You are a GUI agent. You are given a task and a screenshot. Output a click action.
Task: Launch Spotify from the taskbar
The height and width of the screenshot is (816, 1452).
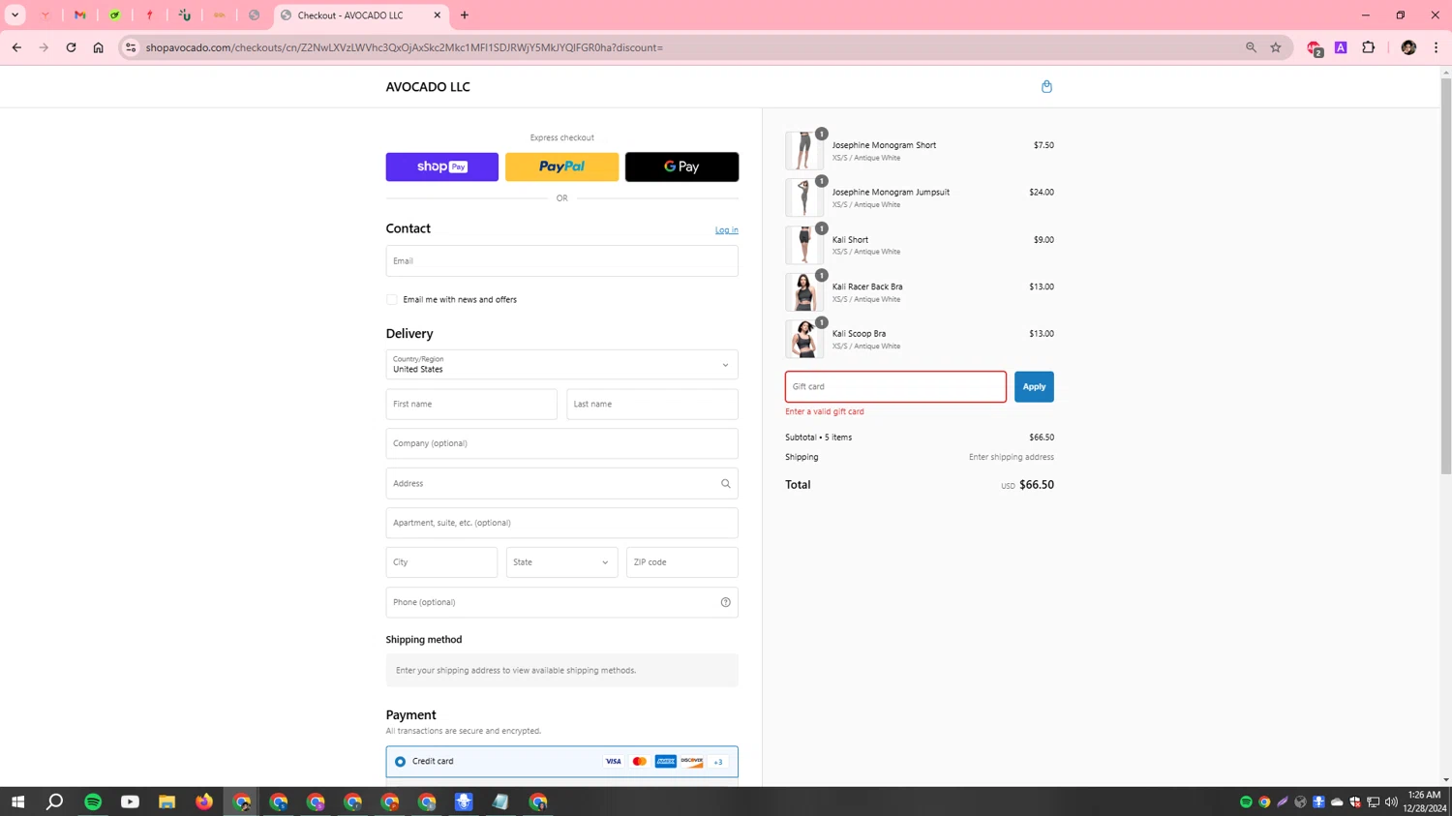tap(93, 801)
